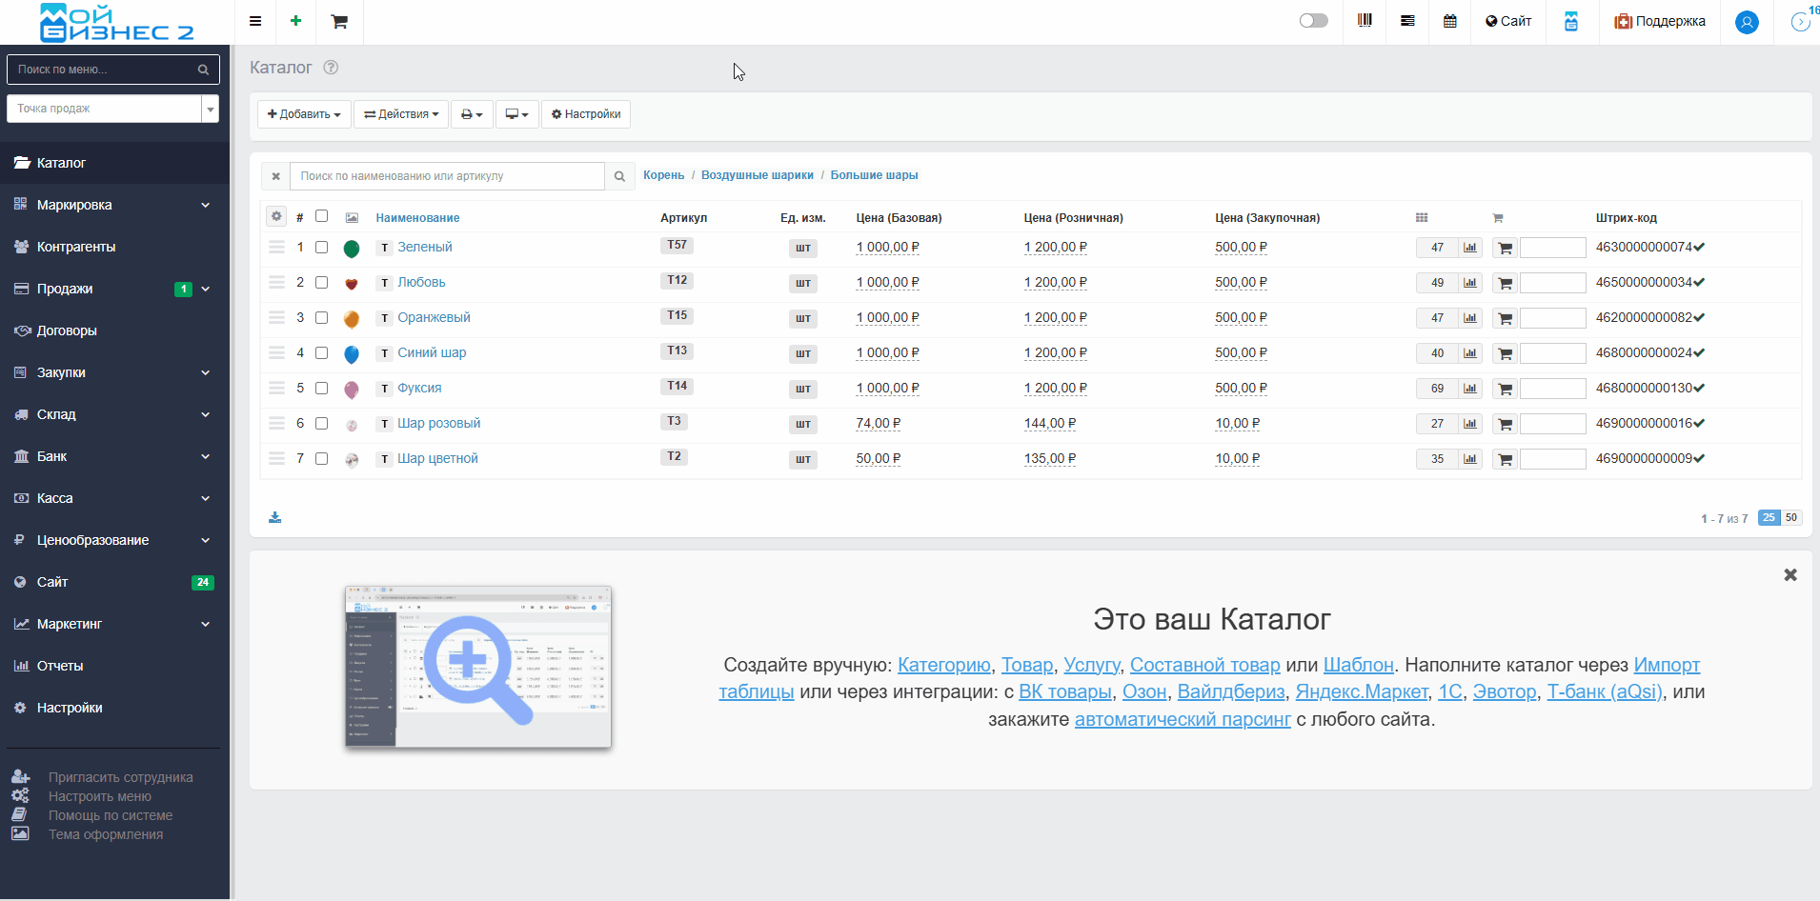This screenshot has height=901, width=1820.
Task: Click the table gear settings icon
Action: pos(276,217)
